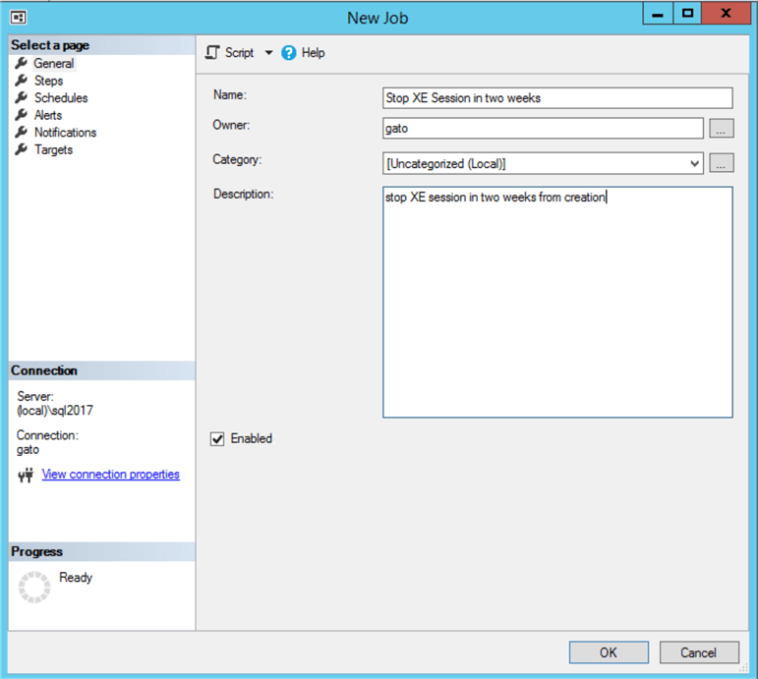Screen dimensions: 758x679
Task: Click the Script toolbar icon
Action: tap(212, 53)
